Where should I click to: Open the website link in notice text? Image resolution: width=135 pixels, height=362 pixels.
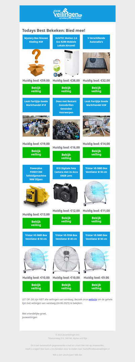pos(92,300)
